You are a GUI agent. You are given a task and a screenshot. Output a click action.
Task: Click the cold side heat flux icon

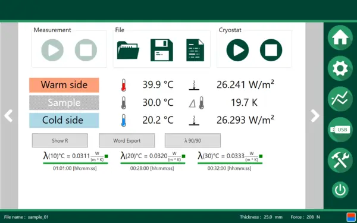tap(194, 121)
